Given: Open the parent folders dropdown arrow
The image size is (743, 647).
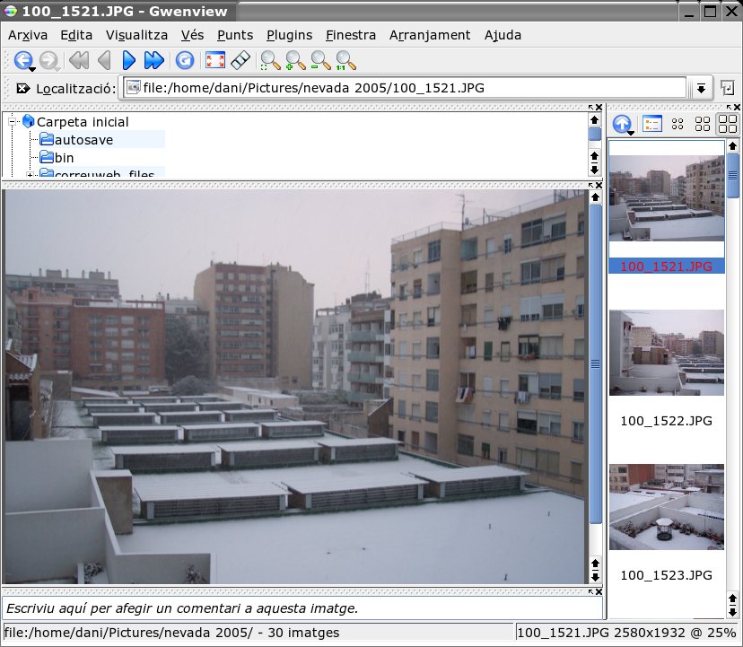Looking at the screenshot, I should point(631,133).
